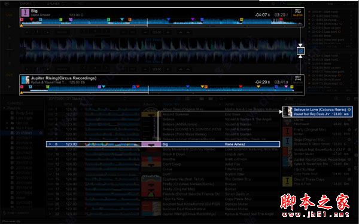The width and height of the screenshot is (359, 224).
Task: Open the 2 PLAYER layout dropdown
Action: point(56,4)
